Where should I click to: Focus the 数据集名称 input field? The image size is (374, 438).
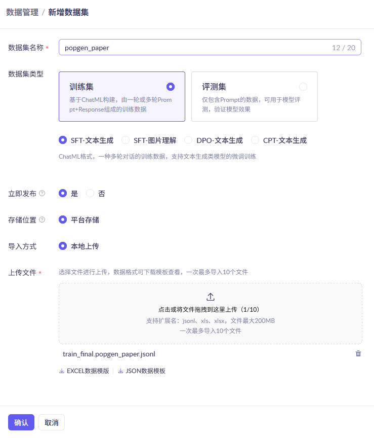(192, 48)
